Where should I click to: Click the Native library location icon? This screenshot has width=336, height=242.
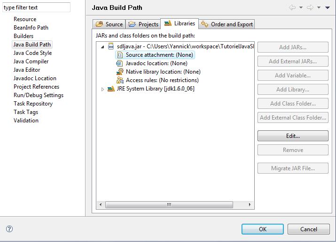point(120,72)
